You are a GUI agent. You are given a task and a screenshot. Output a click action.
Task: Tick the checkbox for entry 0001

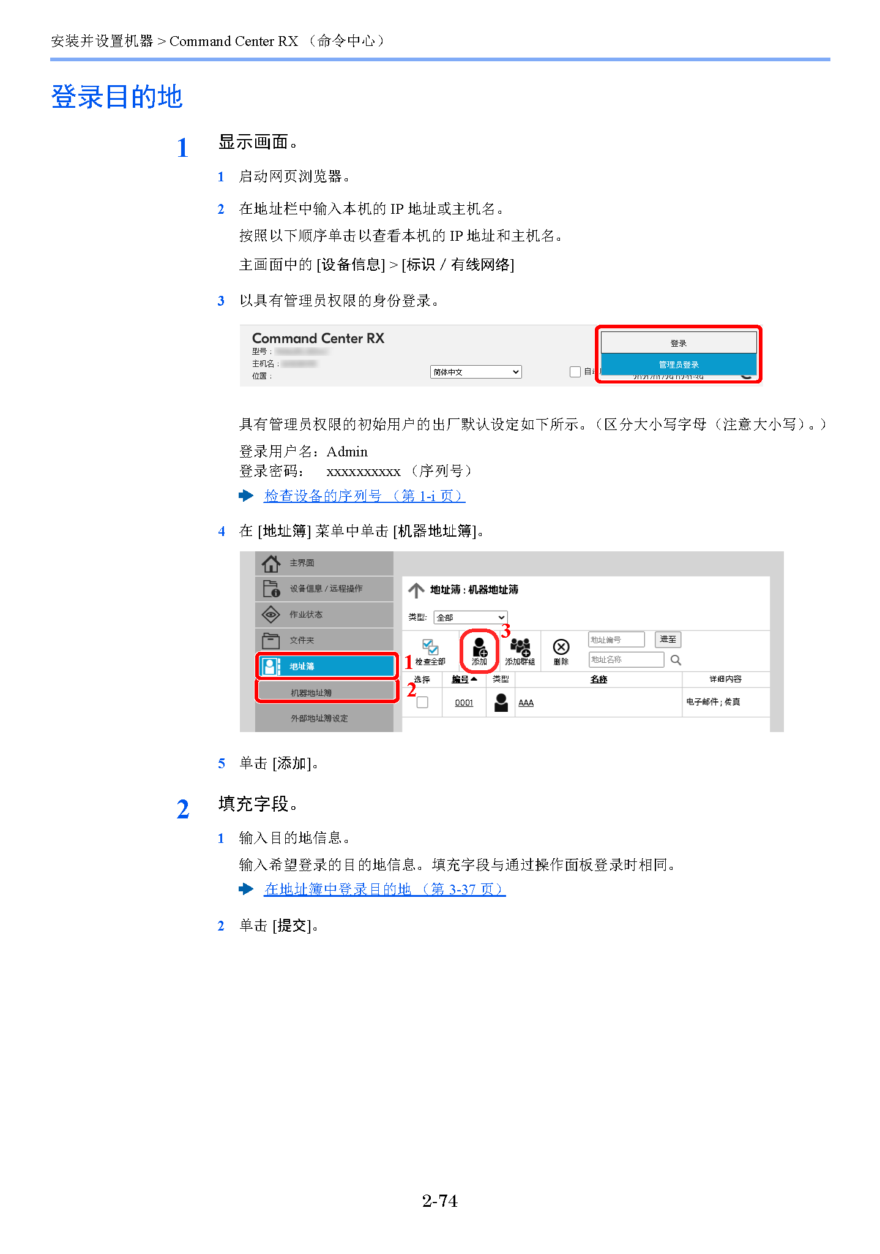click(x=422, y=702)
